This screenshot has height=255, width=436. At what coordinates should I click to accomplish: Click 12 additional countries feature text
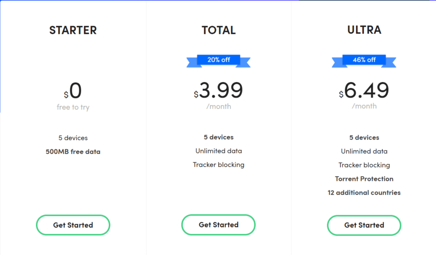(364, 192)
